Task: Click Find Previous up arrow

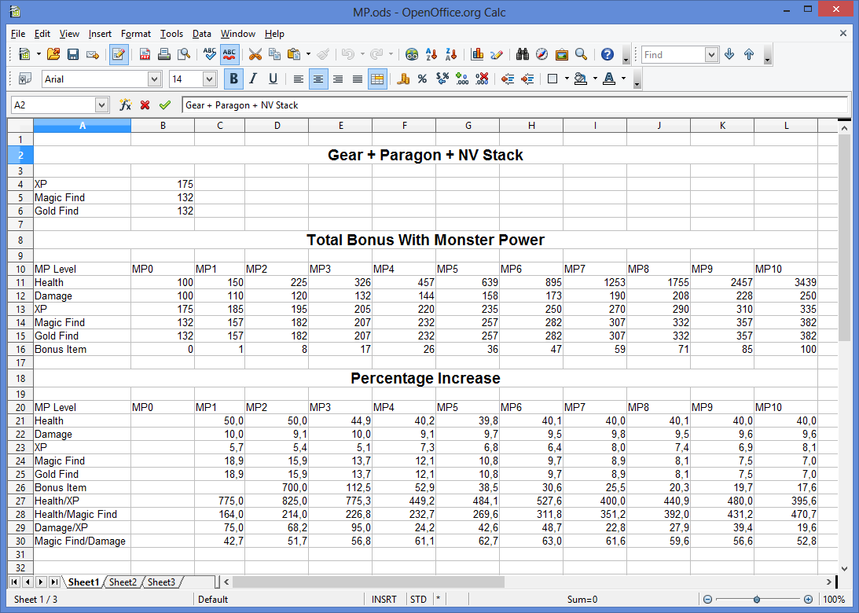Action: pyautogui.click(x=749, y=54)
